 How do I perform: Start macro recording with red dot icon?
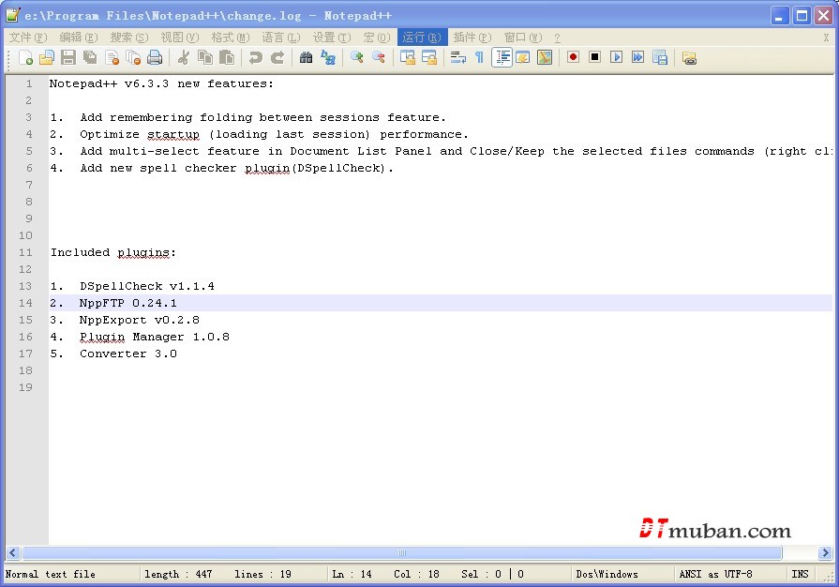(573, 58)
